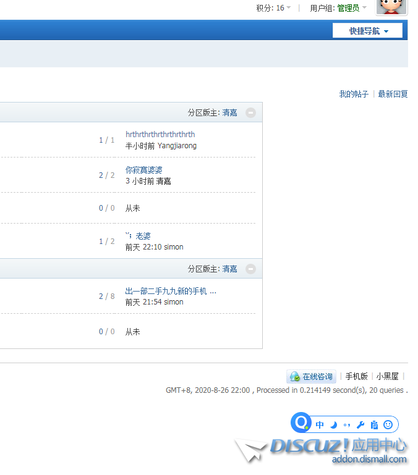Screen dimensions: 418x475
Task: Toggle the half-moon full/half-width icon
Action: [333, 425]
